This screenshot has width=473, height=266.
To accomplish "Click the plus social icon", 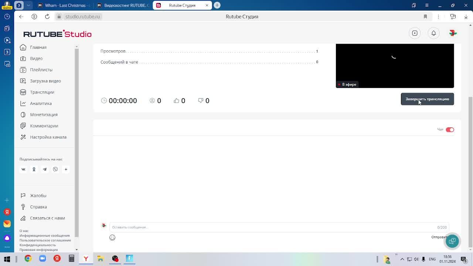I will click(x=66, y=169).
